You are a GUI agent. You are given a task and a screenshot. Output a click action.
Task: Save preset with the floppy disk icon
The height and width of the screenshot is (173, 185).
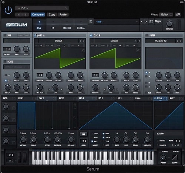(x=91, y=22)
